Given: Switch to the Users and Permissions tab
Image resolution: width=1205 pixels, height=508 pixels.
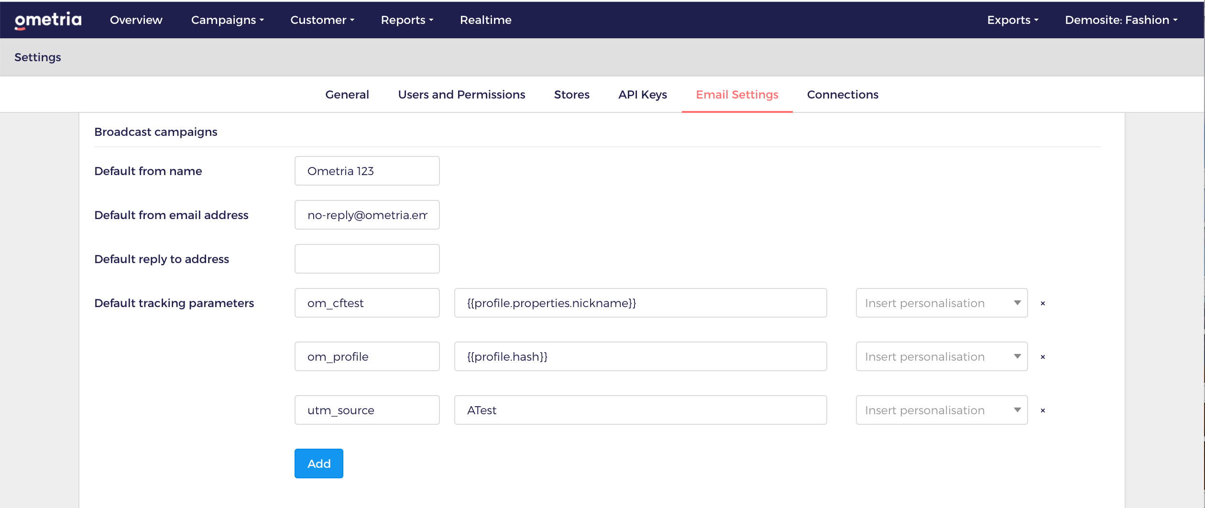Looking at the screenshot, I should point(461,95).
